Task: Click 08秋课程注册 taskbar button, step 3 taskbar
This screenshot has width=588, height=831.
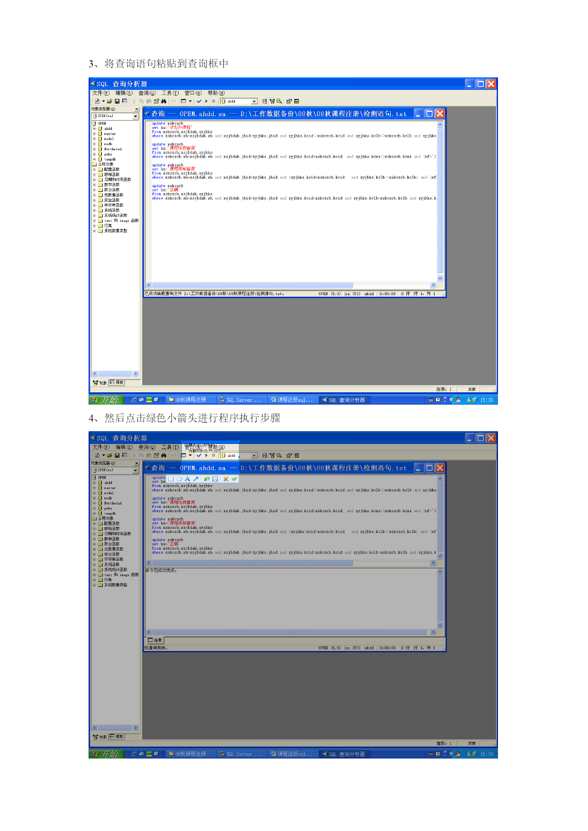Action: 191,400
